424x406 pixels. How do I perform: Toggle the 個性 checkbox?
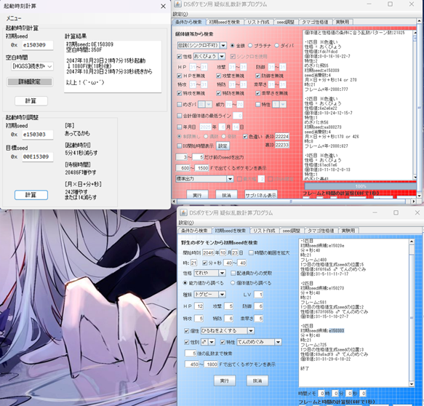coord(187,331)
